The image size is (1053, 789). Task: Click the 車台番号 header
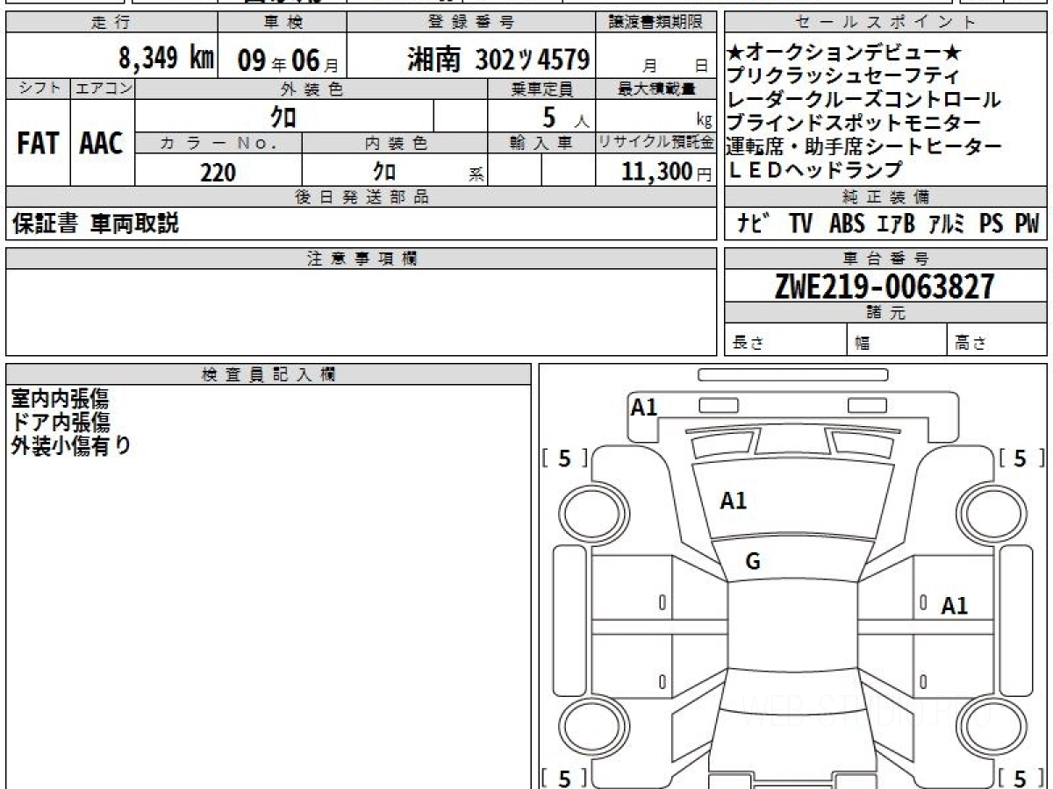click(x=885, y=258)
